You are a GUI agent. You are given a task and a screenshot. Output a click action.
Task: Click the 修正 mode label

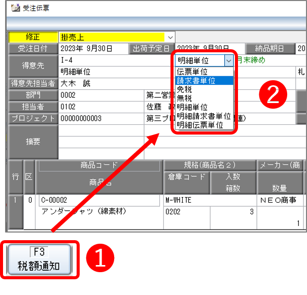(x=33, y=37)
